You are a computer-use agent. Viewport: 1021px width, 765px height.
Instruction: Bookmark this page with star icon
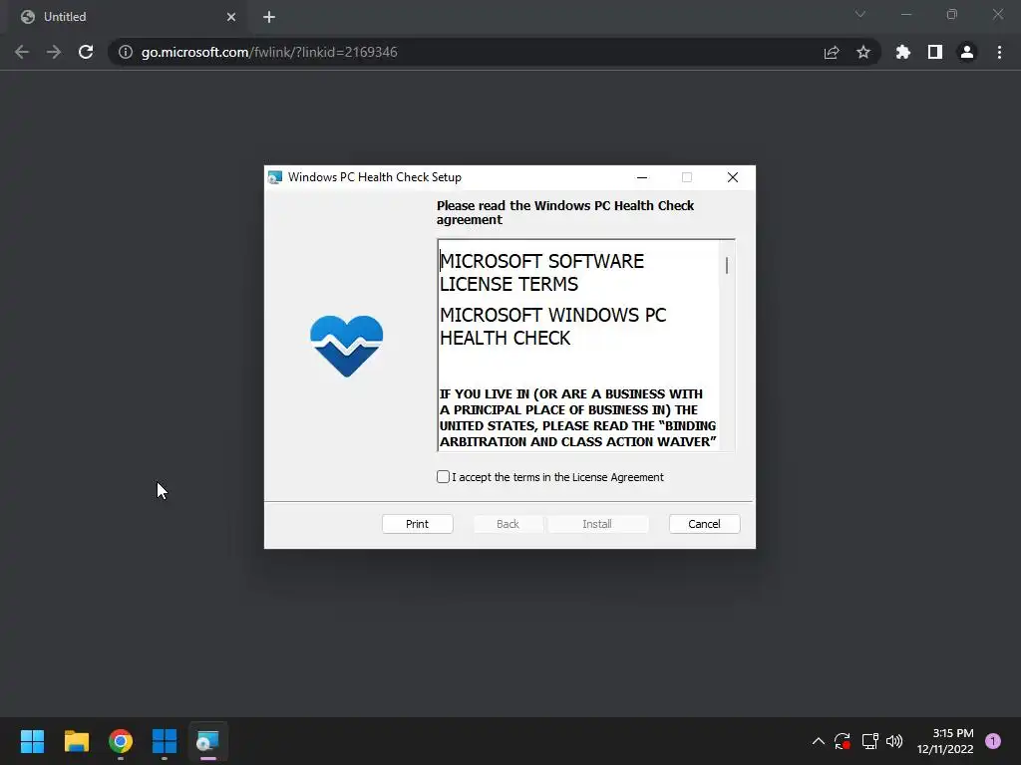[863, 52]
